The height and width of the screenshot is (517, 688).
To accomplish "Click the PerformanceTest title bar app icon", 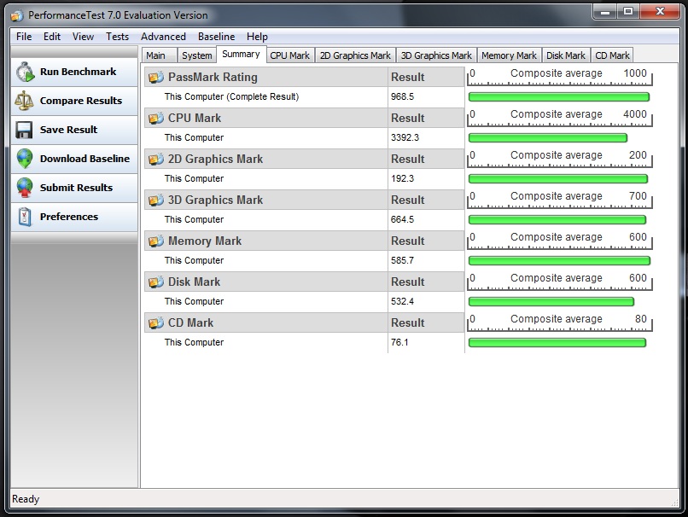I will (x=17, y=16).
